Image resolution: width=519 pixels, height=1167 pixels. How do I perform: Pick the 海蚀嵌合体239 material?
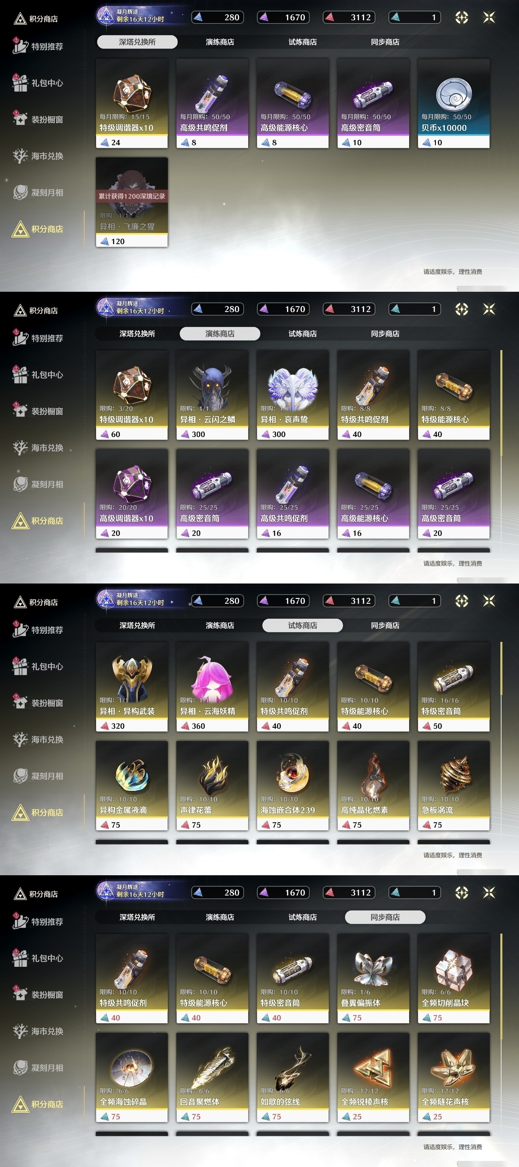(x=293, y=786)
